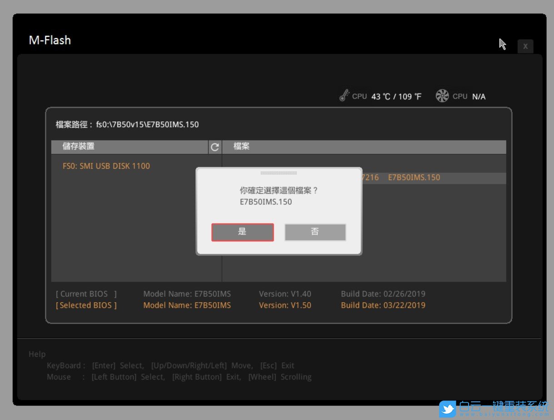Click the CPU fan speed icon
This screenshot has width=554, height=420.
(x=442, y=96)
